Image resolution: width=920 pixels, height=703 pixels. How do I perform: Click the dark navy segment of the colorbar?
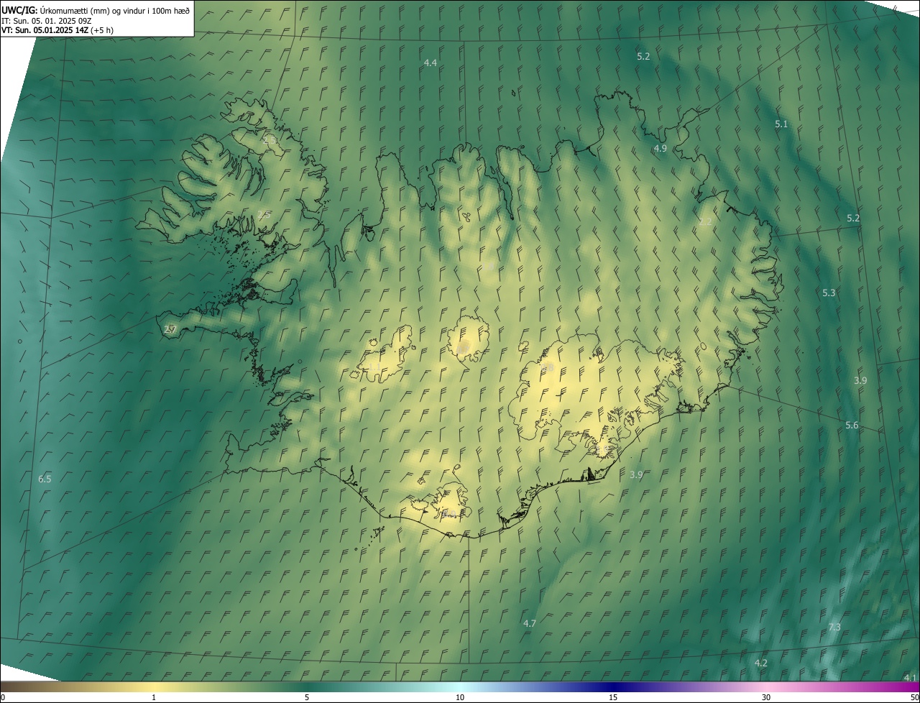click(613, 687)
